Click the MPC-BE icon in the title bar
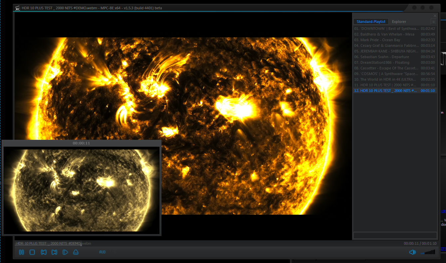Image resolution: width=446 pixels, height=263 pixels. tap(18, 8)
